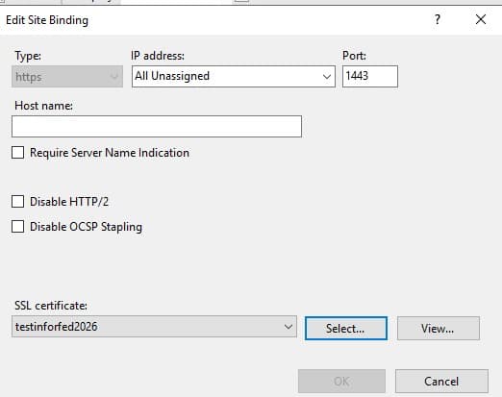
Task: Expand the SSL certificate chevron arrow
Action: pyautogui.click(x=289, y=327)
